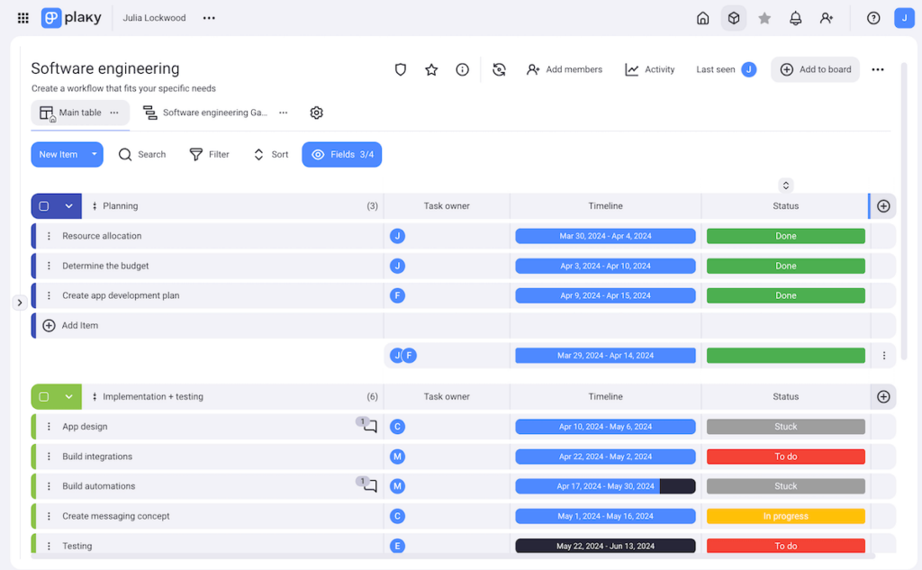Open the apps grid icon top left

coord(23,17)
